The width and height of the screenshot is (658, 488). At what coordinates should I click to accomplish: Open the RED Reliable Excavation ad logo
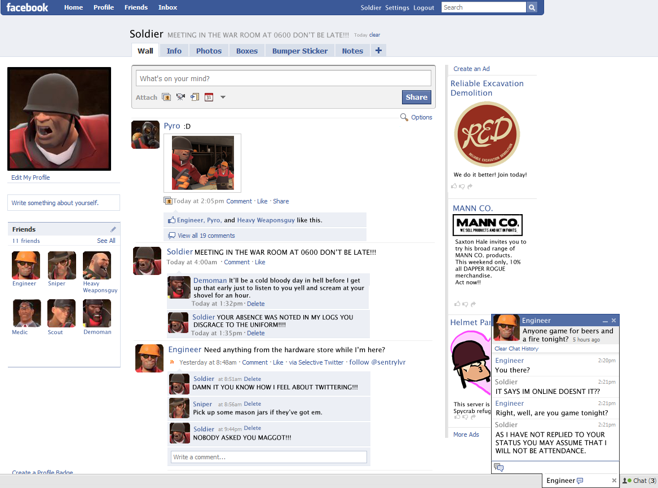pyautogui.click(x=487, y=134)
